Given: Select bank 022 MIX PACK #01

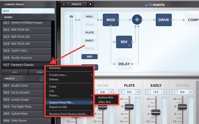Looking at the screenshot, I should pos(26,30).
